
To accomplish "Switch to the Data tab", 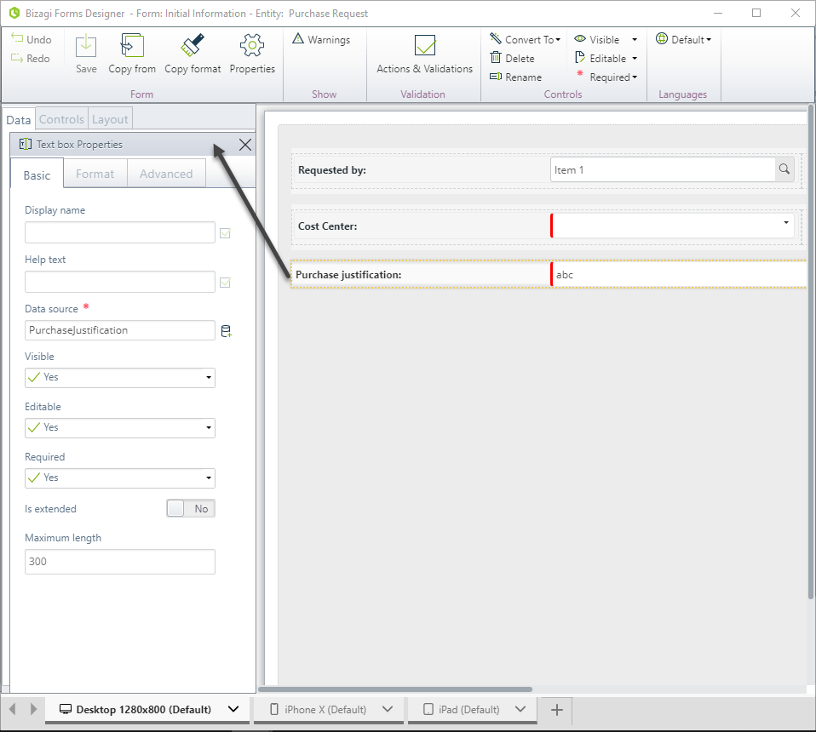I will pyautogui.click(x=18, y=119).
